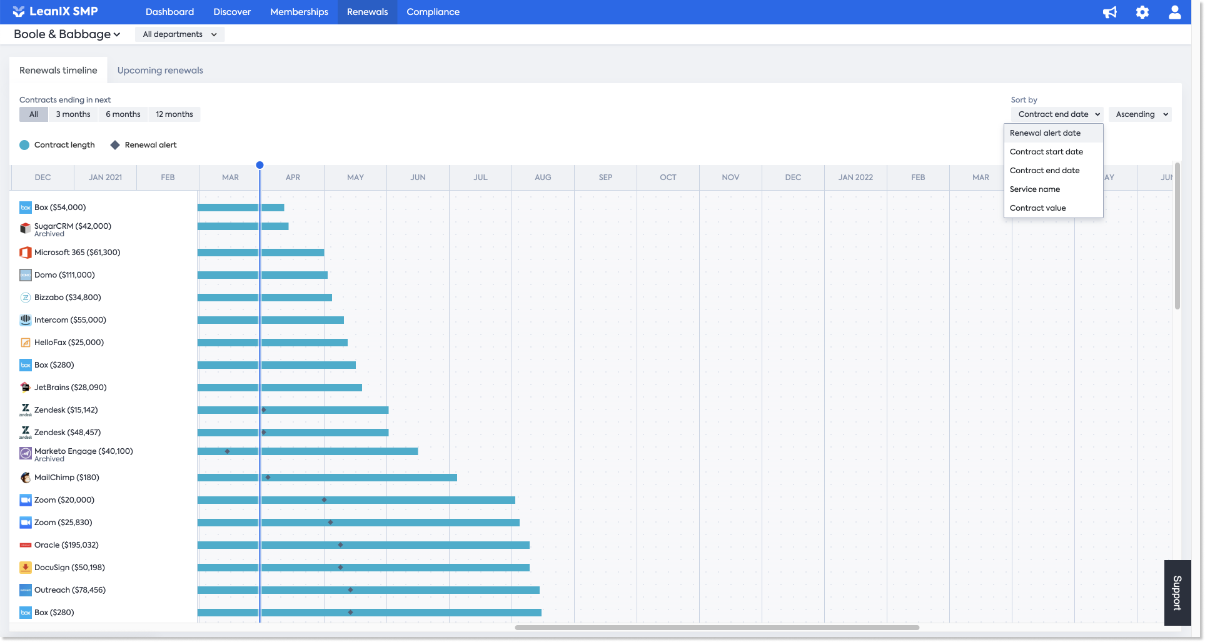Click the Oracle contract length bar
The height and width of the screenshot is (642, 1205).
(363, 545)
